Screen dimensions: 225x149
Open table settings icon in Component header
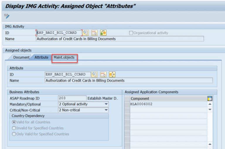[x=210, y=99]
